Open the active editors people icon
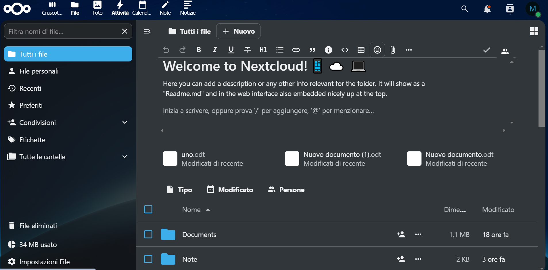548x270 pixels. coord(505,51)
